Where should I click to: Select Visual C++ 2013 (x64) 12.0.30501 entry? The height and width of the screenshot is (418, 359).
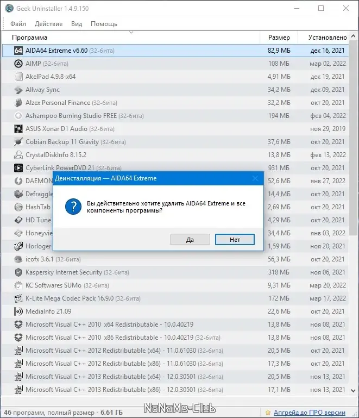click(x=124, y=377)
